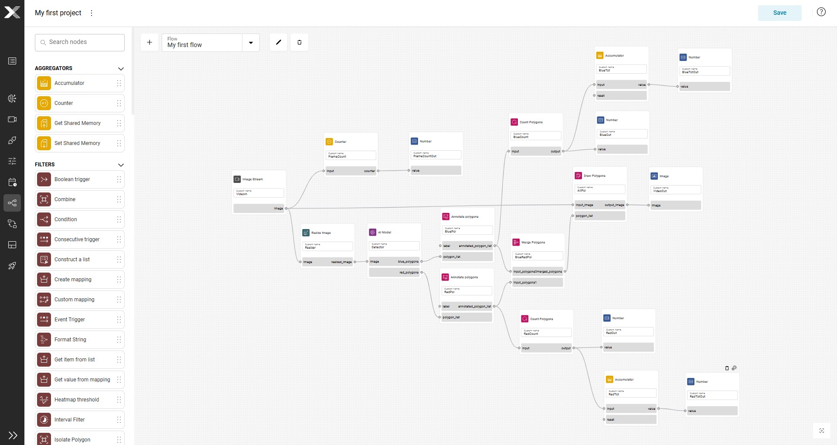Click the My first project title

58,13
